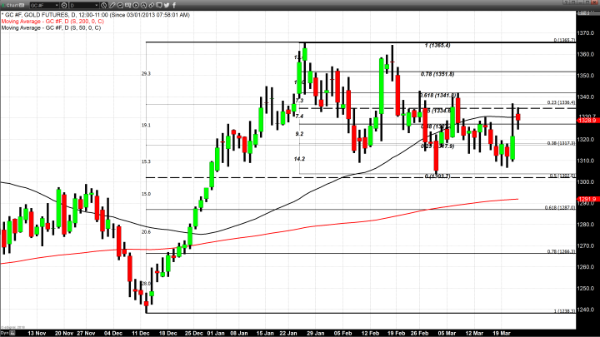Select the red 200 Moving Average legend text
The width and height of the screenshot is (600, 337).
coord(51,22)
